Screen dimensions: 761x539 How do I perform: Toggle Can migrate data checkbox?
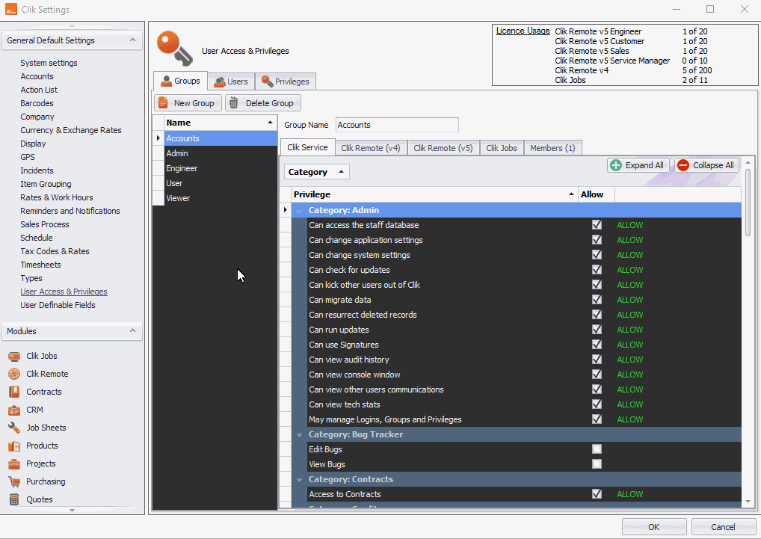tap(597, 300)
